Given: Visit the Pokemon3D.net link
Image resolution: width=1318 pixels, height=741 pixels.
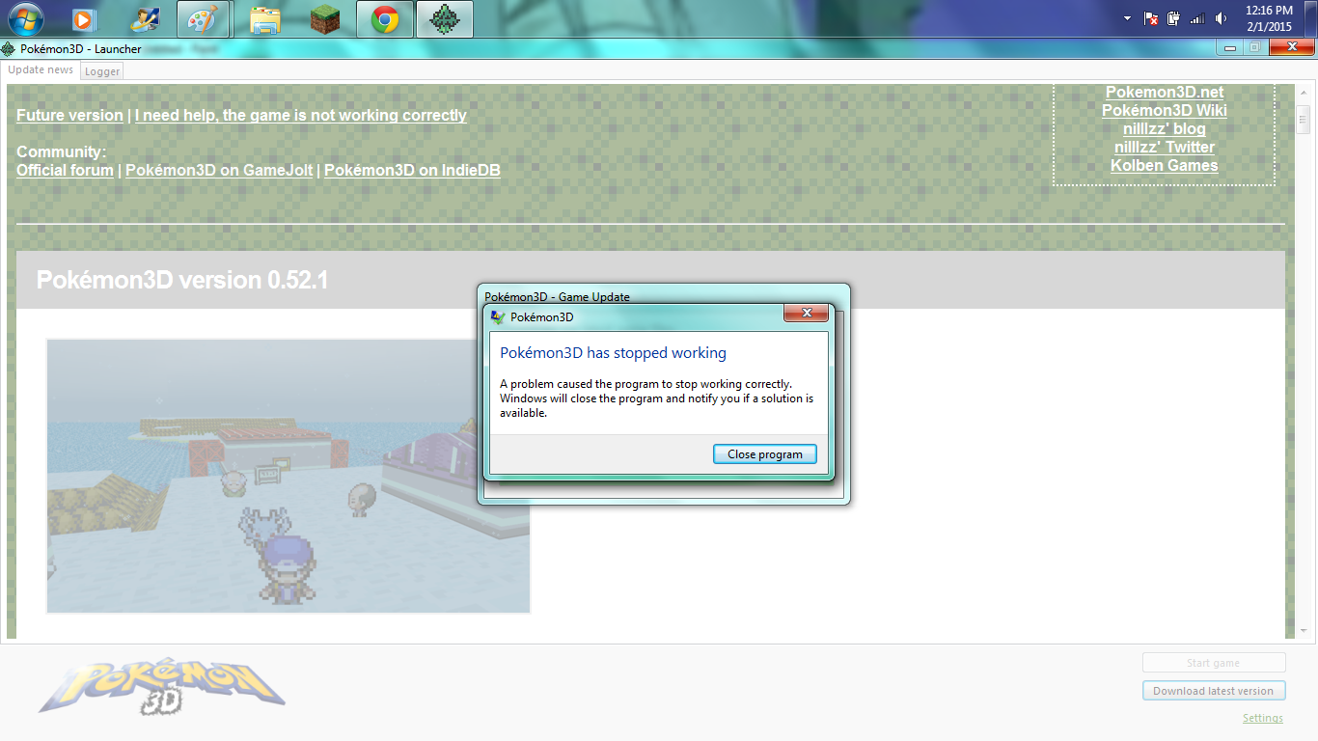Looking at the screenshot, I should pos(1165,93).
